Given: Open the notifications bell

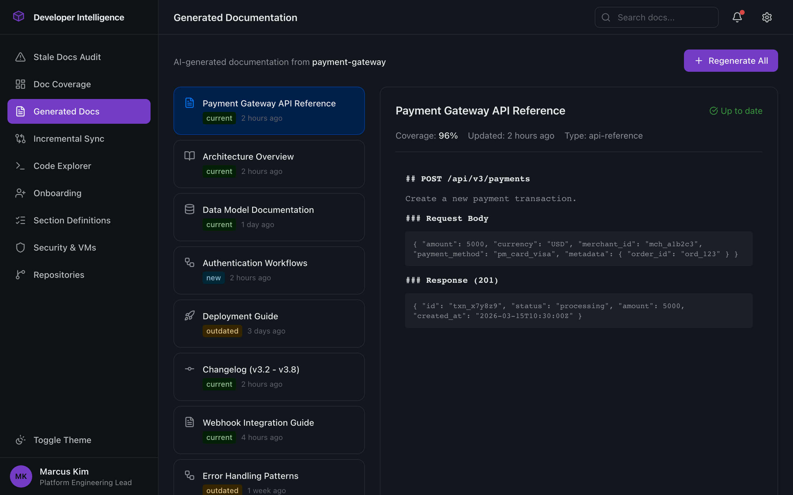Looking at the screenshot, I should tap(737, 17).
